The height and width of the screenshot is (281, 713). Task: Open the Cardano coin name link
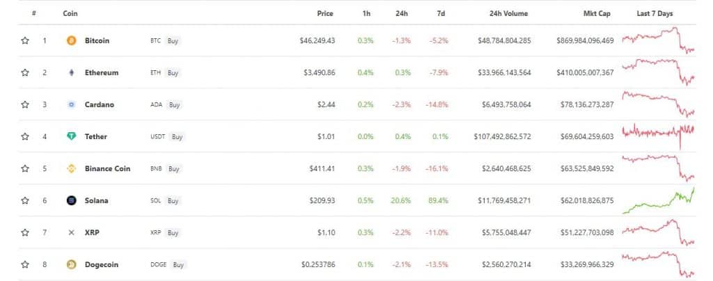[99, 105]
